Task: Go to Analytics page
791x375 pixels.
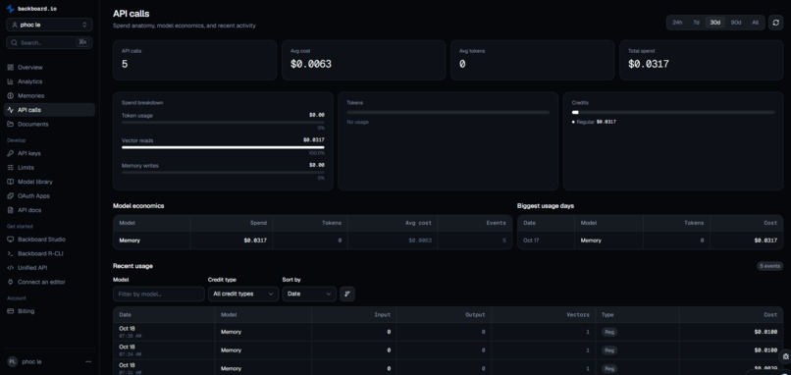Action: (x=49, y=81)
